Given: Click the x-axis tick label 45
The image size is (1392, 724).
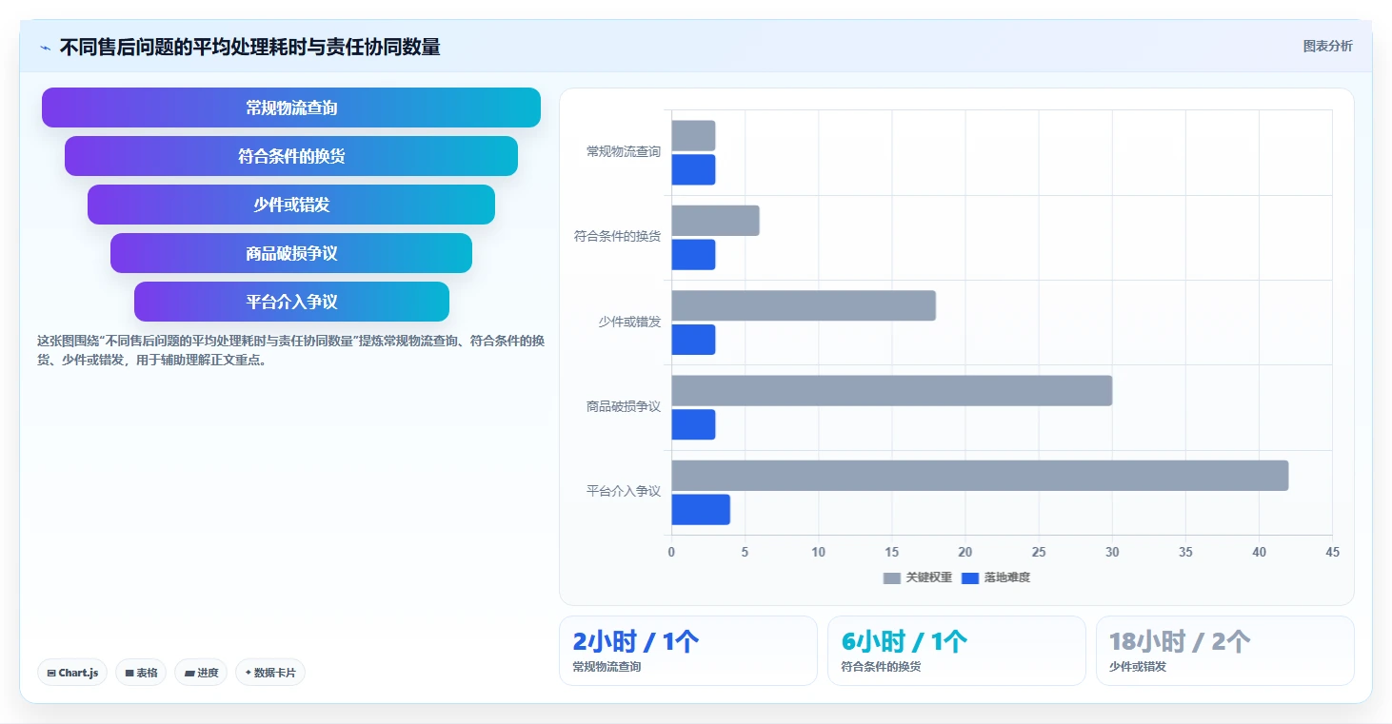Looking at the screenshot, I should (1332, 552).
